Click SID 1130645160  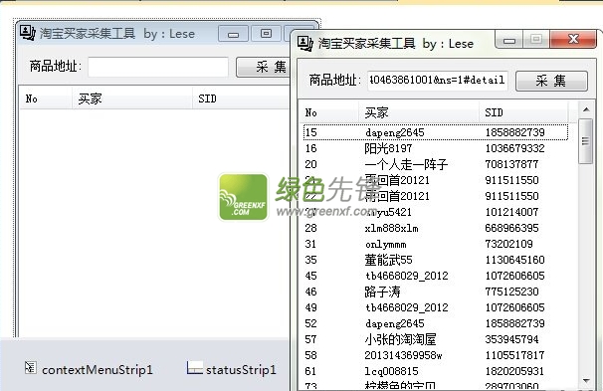tap(514, 260)
